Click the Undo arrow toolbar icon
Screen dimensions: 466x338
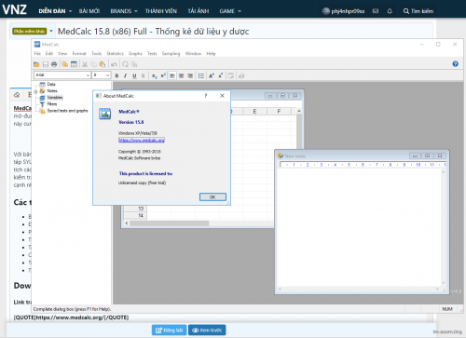click(x=114, y=64)
